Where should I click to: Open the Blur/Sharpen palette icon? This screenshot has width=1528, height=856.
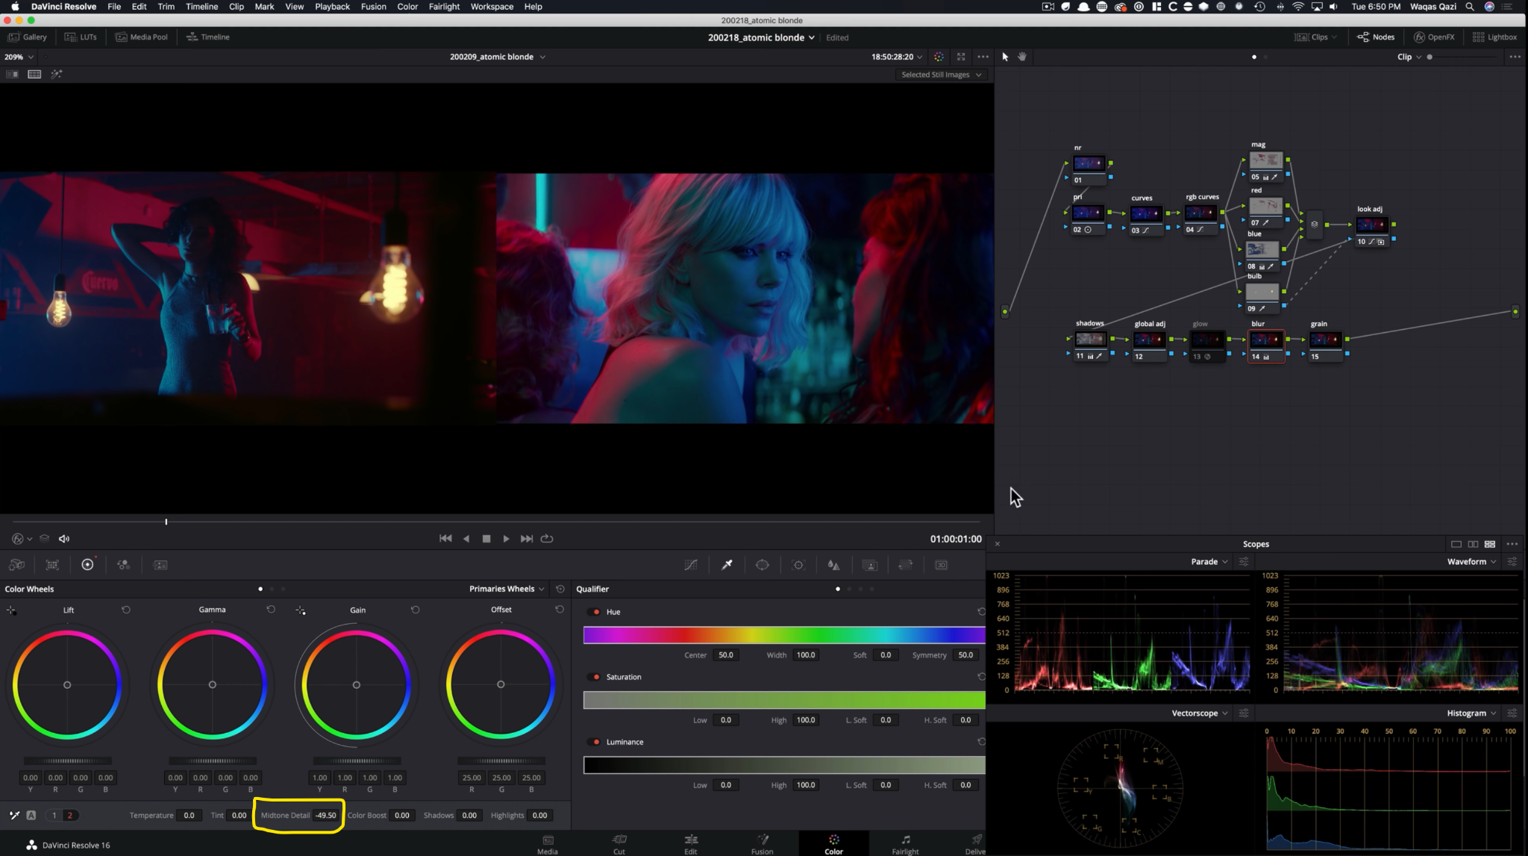click(834, 565)
